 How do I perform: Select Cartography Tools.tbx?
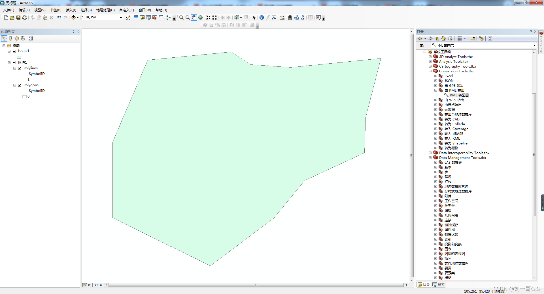tap(457, 66)
